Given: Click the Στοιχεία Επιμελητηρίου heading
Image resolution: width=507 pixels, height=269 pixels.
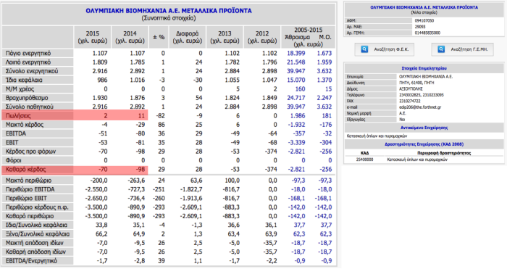Looking at the screenshot, I should (424, 69).
